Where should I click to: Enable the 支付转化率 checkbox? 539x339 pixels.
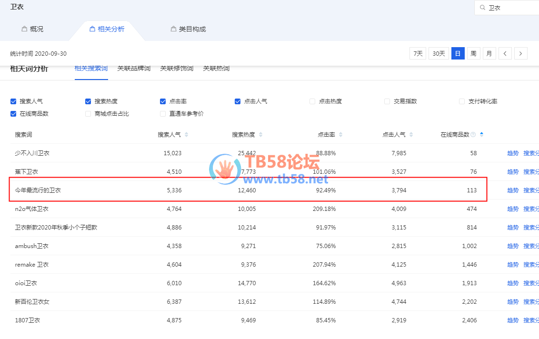click(462, 101)
